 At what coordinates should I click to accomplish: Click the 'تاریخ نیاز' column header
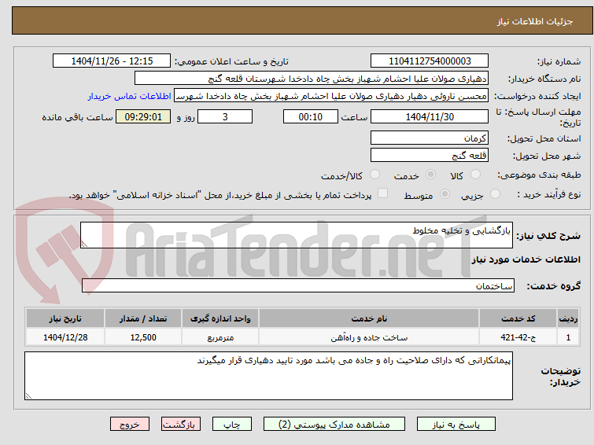65,318
